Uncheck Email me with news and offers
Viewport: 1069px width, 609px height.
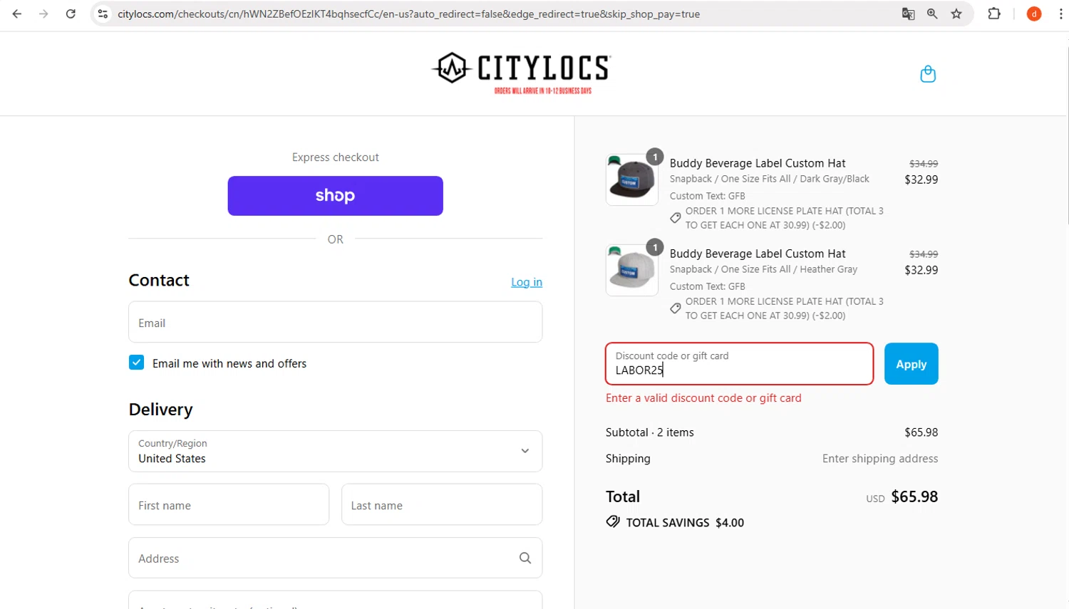[x=136, y=363]
